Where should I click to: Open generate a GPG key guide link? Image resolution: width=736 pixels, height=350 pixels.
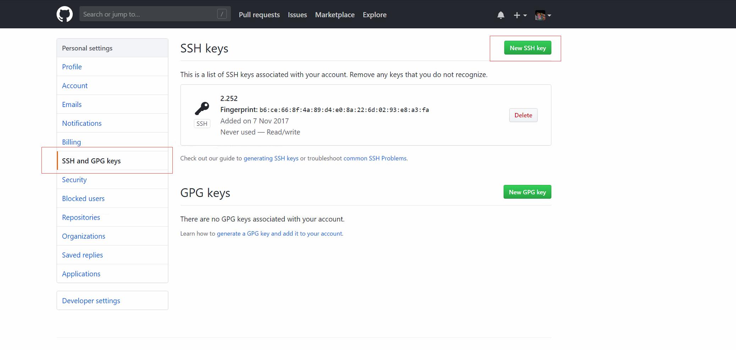pos(280,233)
